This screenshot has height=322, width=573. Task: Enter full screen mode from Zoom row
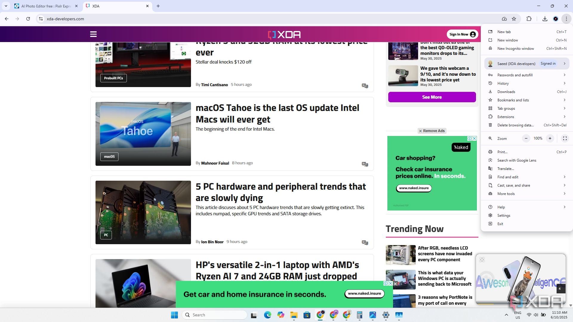[565, 138]
